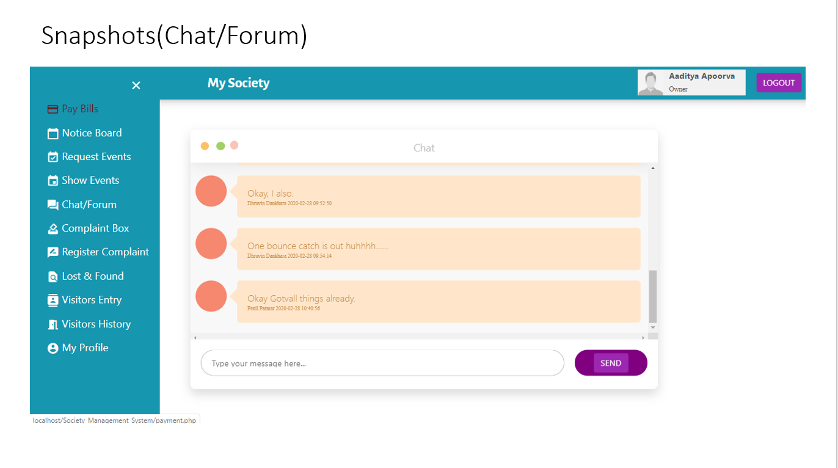Go to Request Events
The image size is (838, 468).
[x=97, y=156]
